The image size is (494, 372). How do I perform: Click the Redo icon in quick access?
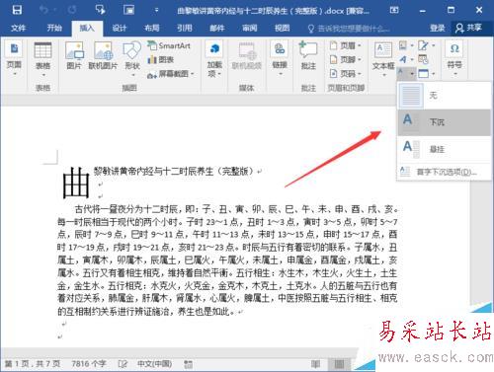coord(72,10)
